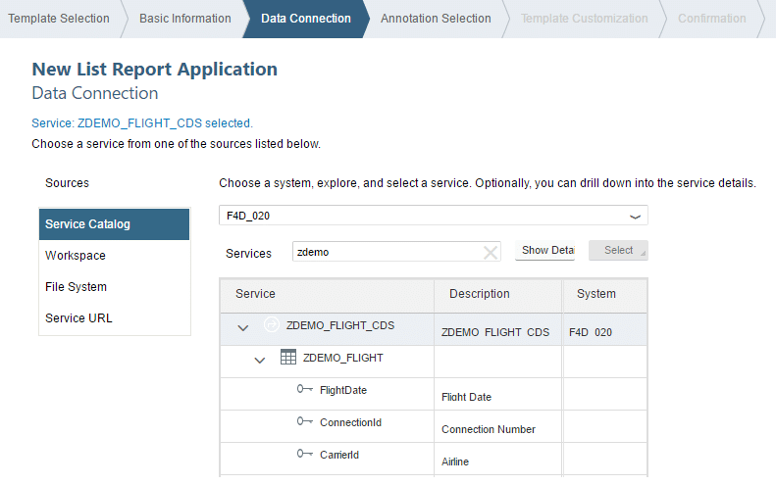Collapse the ZDEMO_FLIGHT_CDS service node

tap(243, 327)
